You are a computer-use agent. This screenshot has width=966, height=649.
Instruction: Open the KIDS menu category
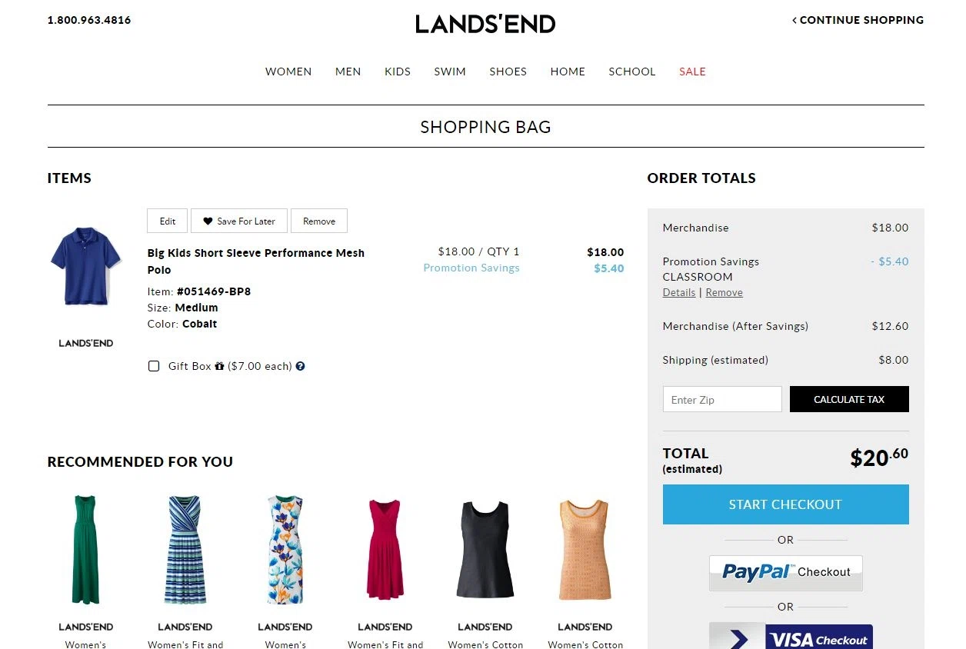pyautogui.click(x=398, y=72)
